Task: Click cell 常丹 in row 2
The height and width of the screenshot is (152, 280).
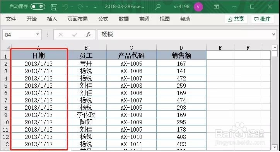Action: 86,63
